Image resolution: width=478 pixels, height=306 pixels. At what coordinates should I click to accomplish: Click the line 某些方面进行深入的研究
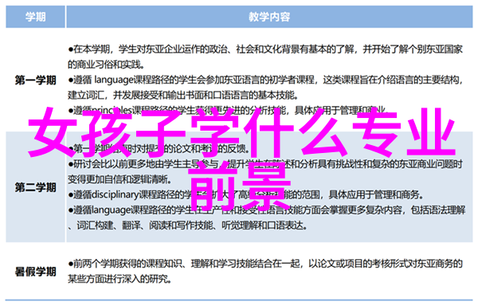119,279
